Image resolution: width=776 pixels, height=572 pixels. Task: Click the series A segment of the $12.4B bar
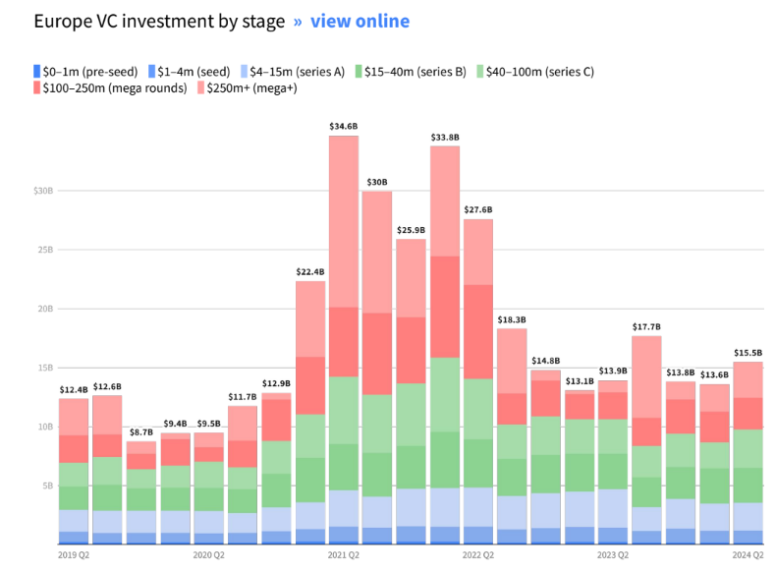(74, 521)
